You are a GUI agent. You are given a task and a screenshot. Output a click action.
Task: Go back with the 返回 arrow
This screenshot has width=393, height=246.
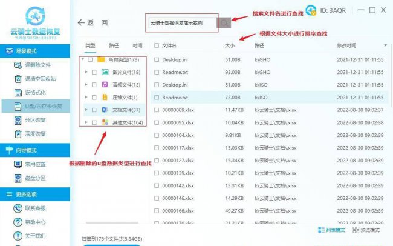coord(81,23)
